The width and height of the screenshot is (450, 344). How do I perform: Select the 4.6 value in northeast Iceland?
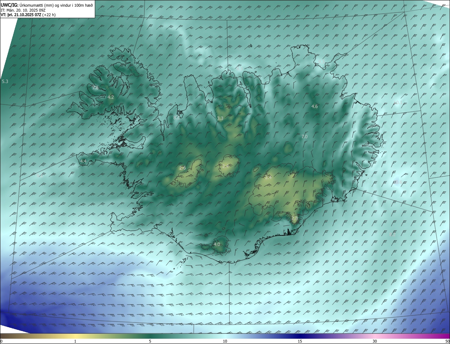pyautogui.click(x=315, y=106)
